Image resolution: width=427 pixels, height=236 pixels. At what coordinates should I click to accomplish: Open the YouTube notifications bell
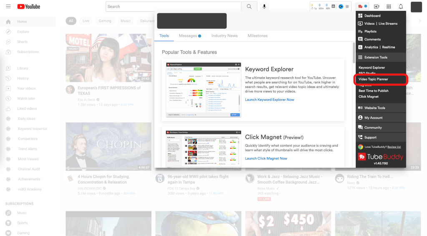pos(401,7)
